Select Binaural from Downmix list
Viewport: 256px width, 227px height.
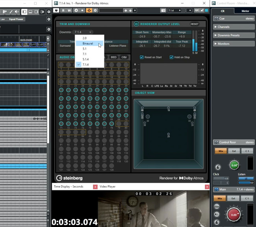click(x=88, y=43)
